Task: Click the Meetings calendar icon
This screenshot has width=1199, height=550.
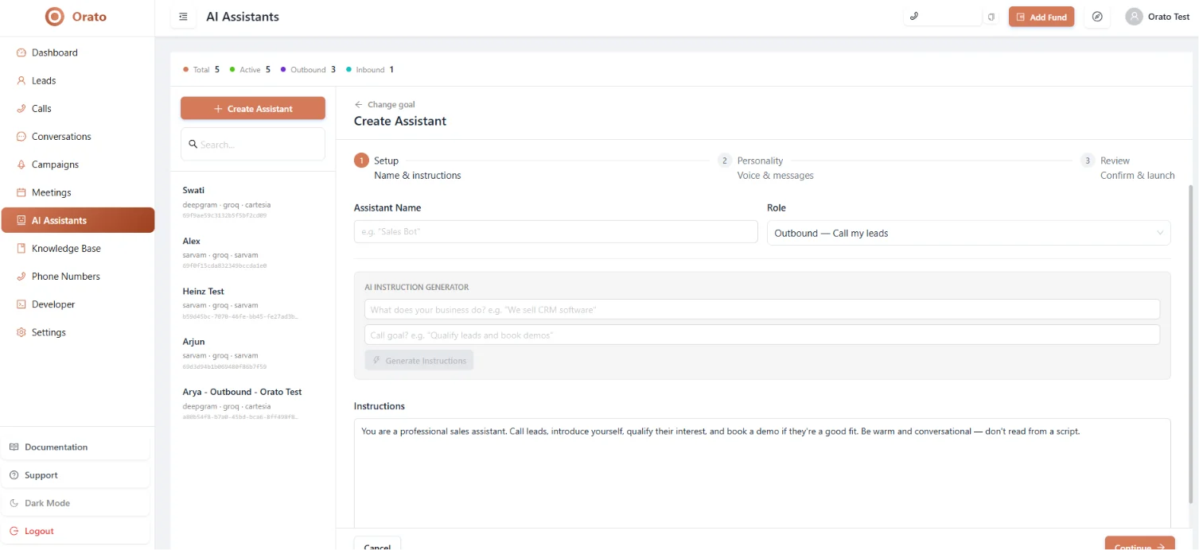Action: pos(21,192)
